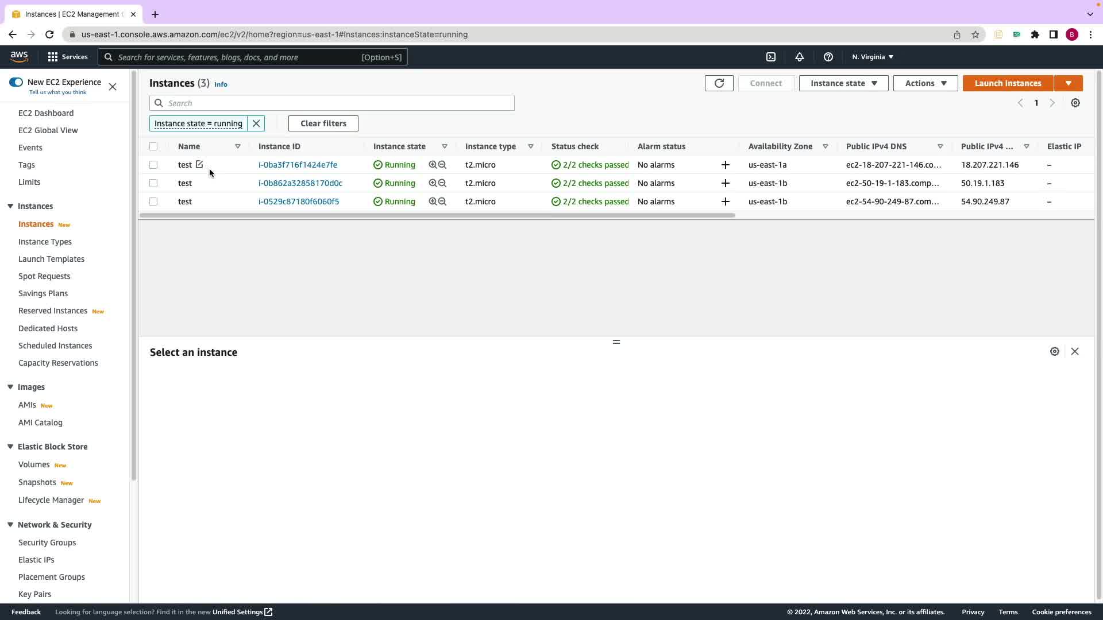Open instance link i-0529c87180f6060f5

pyautogui.click(x=299, y=201)
